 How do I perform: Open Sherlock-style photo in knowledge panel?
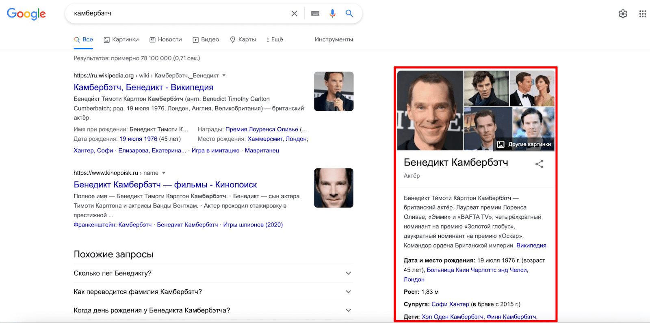486,88
